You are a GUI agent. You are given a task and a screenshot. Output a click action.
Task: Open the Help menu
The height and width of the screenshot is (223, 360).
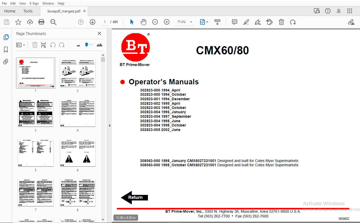click(61, 3)
